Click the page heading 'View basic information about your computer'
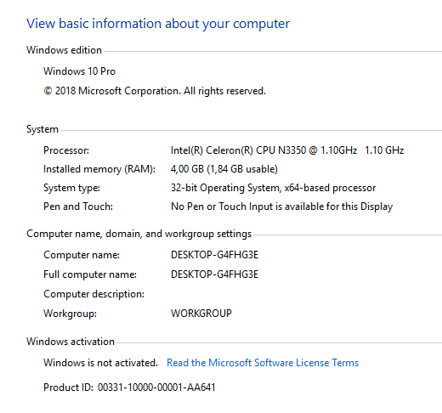This screenshot has width=442, height=413. [158, 24]
